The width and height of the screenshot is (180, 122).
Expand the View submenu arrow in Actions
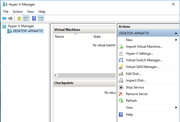pyautogui.click(x=176, y=108)
